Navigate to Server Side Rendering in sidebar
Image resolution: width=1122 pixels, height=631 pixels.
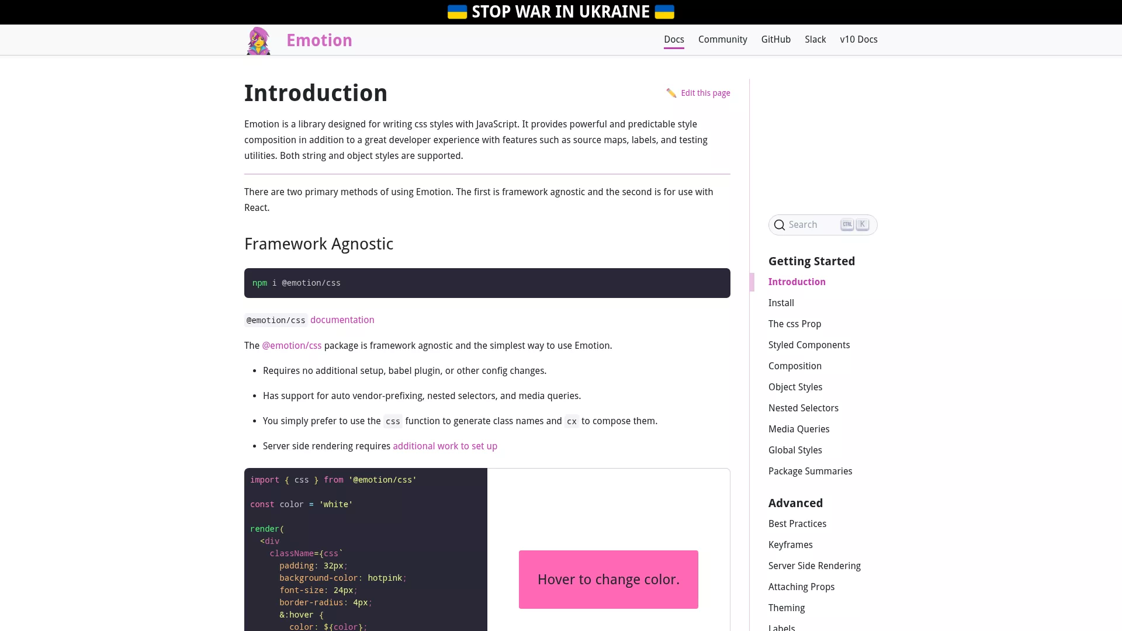[814, 566]
